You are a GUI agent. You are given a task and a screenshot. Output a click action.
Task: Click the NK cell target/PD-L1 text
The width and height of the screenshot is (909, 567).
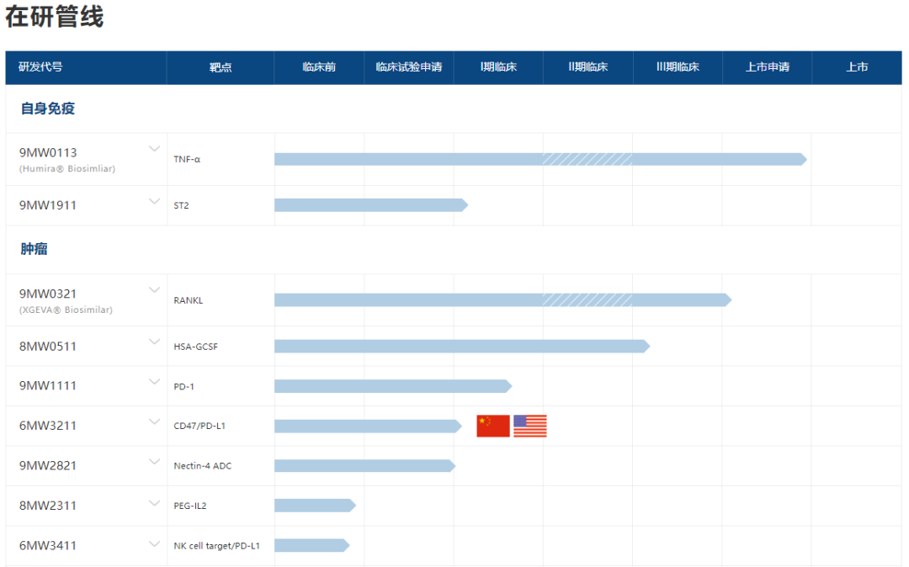pyautogui.click(x=217, y=546)
